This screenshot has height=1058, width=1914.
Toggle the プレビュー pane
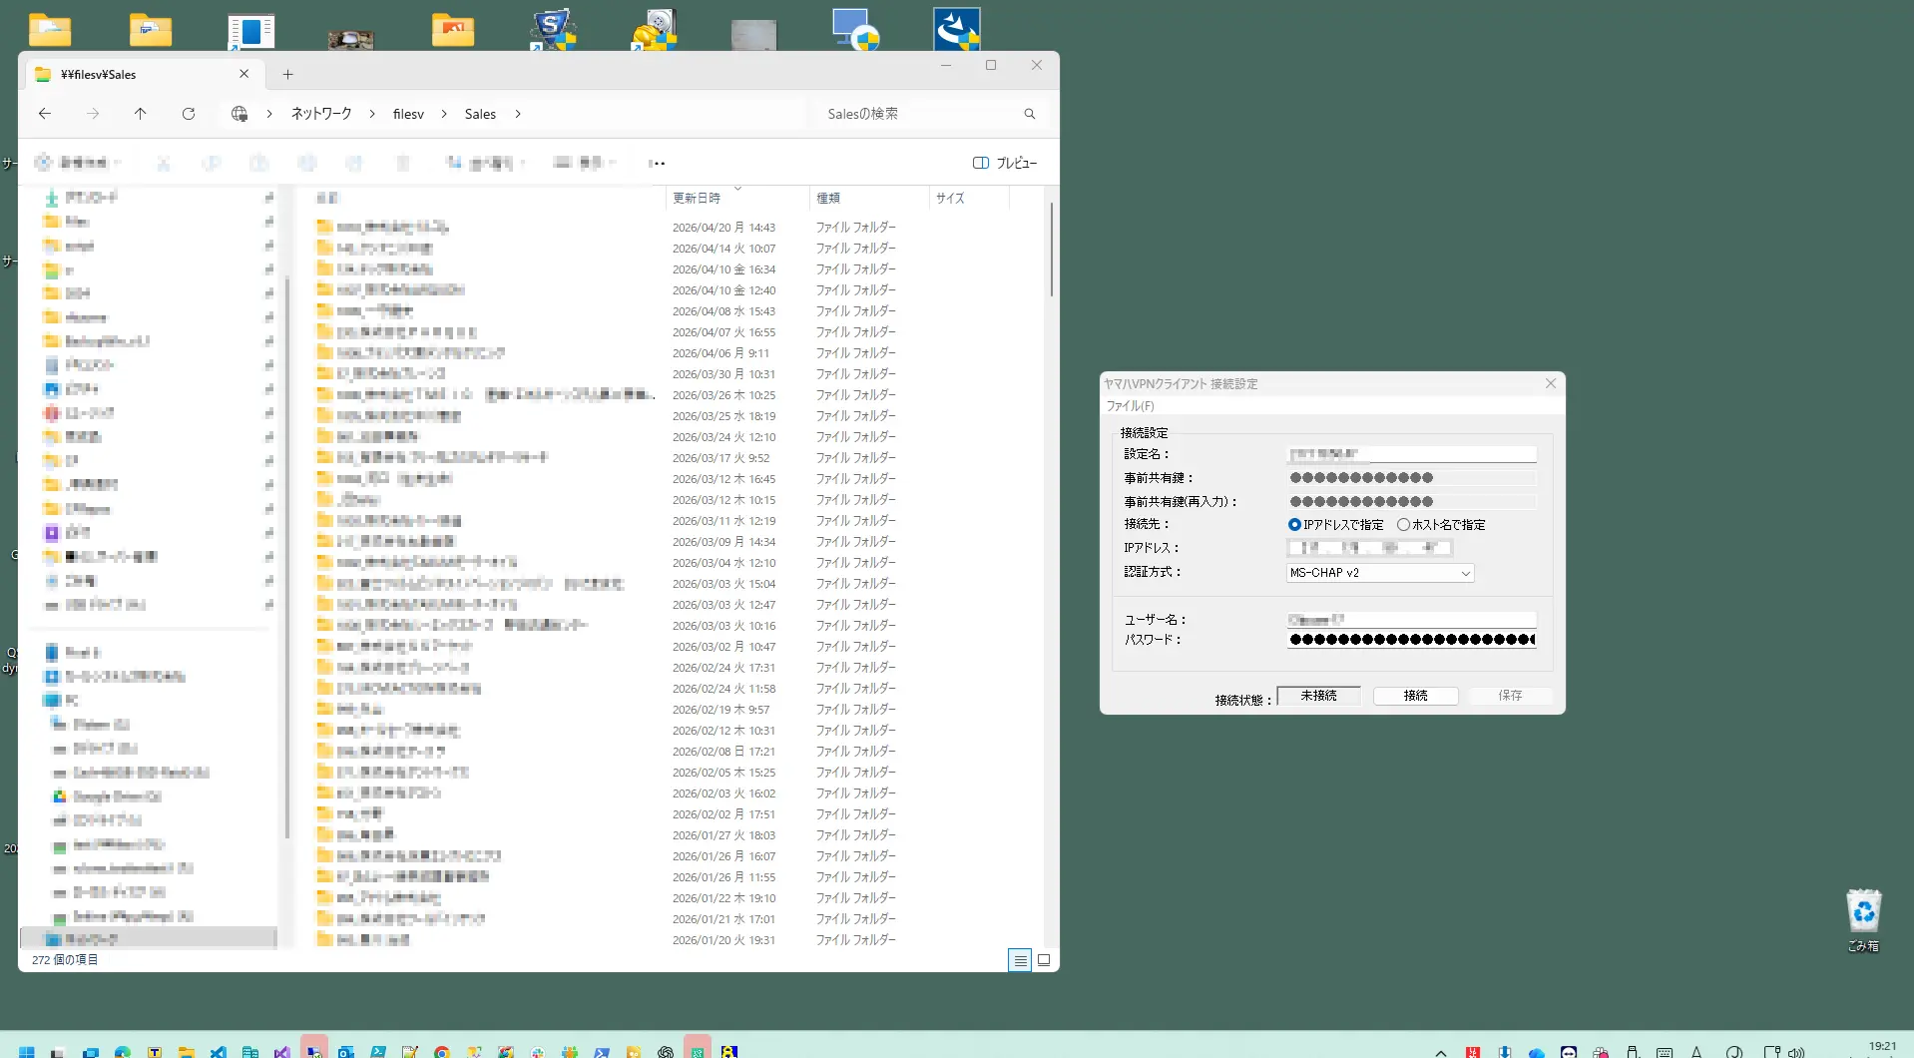point(1005,163)
